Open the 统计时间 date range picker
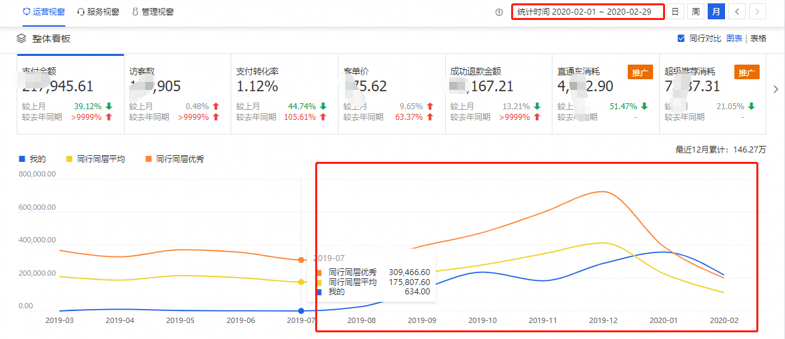The image size is (785, 339). 588,12
